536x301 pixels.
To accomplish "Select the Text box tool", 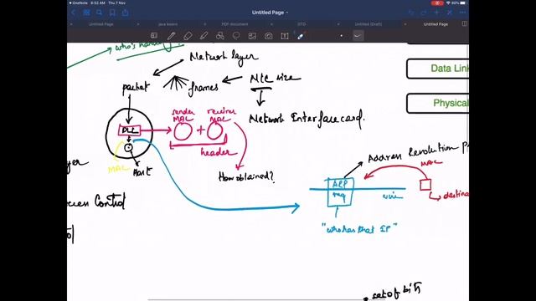I will [285, 35].
